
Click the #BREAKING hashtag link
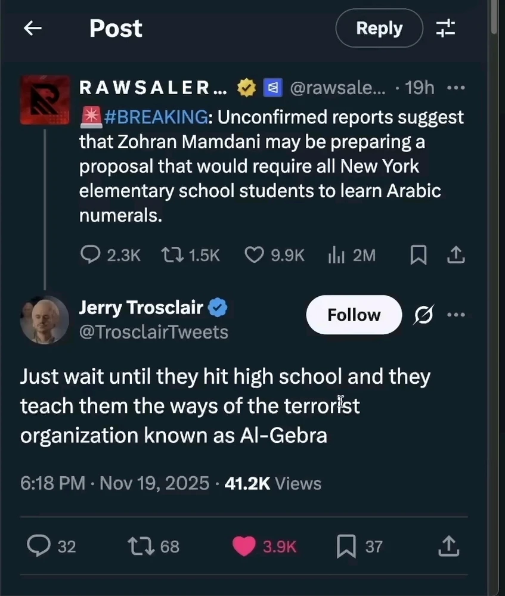pos(157,117)
